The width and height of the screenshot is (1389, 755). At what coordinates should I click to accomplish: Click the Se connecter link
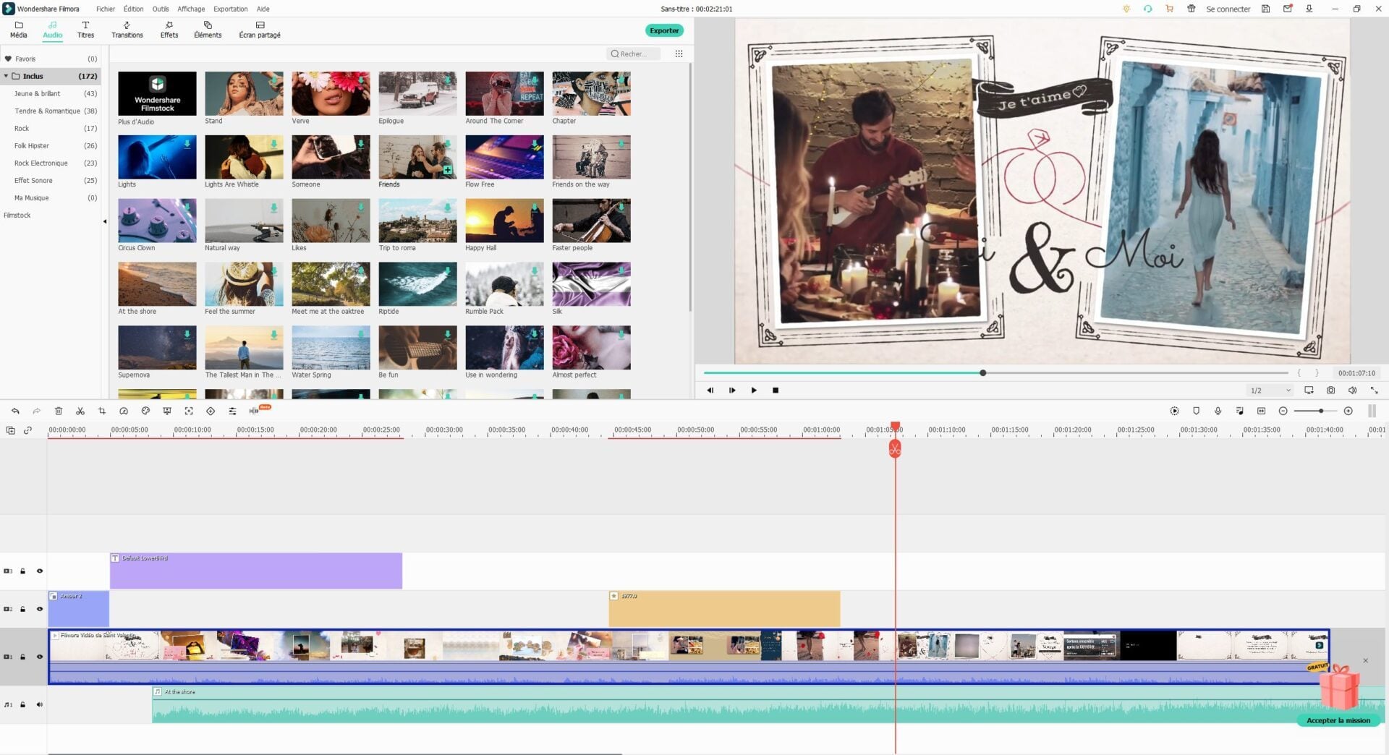(x=1228, y=9)
